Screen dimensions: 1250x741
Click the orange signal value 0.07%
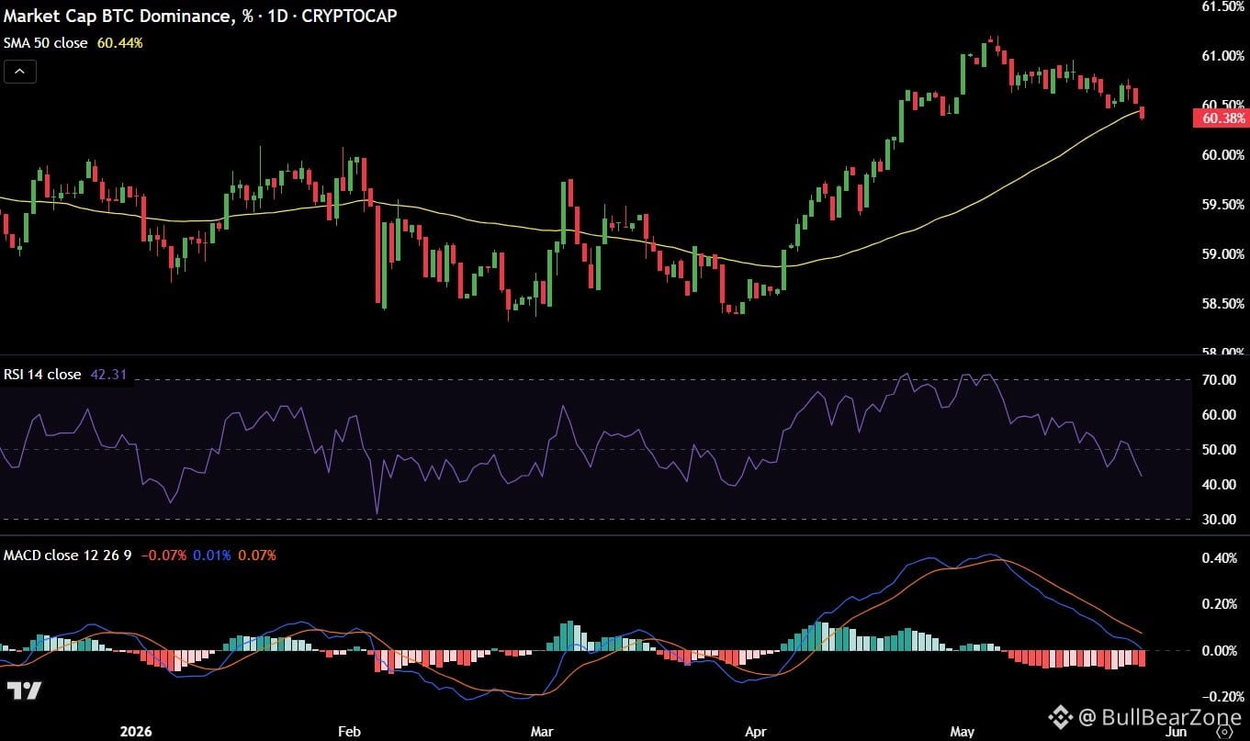click(x=256, y=556)
